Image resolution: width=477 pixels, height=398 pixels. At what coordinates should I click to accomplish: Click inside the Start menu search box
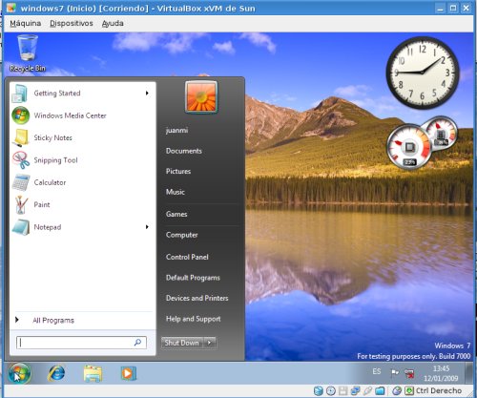(x=81, y=343)
